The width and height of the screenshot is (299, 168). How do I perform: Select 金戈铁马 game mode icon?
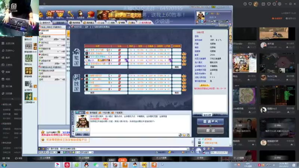pos(29,84)
